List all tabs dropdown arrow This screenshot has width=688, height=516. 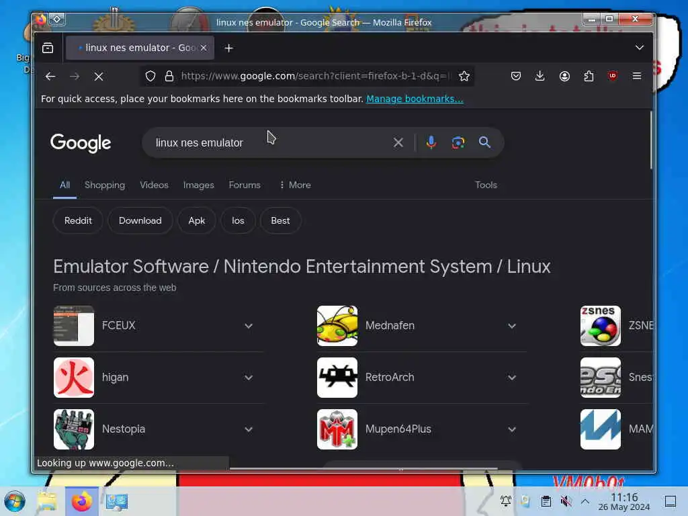coord(640,48)
